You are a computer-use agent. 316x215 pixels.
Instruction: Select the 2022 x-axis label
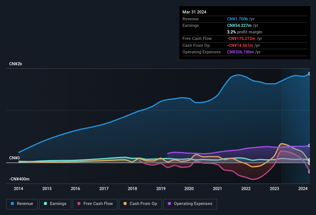point(246,189)
